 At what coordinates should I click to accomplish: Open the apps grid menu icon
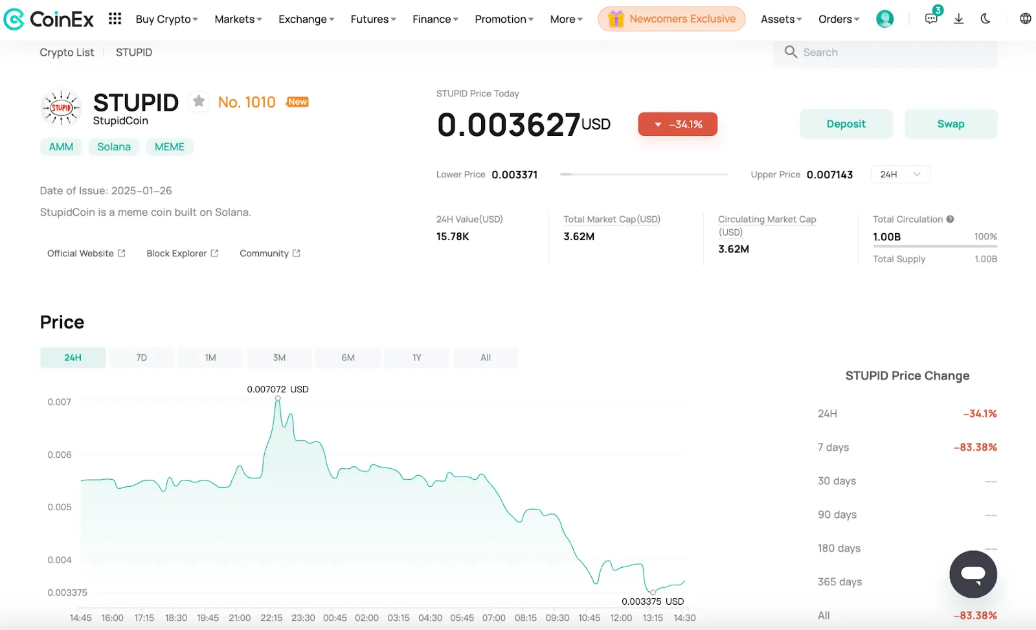[x=115, y=19]
